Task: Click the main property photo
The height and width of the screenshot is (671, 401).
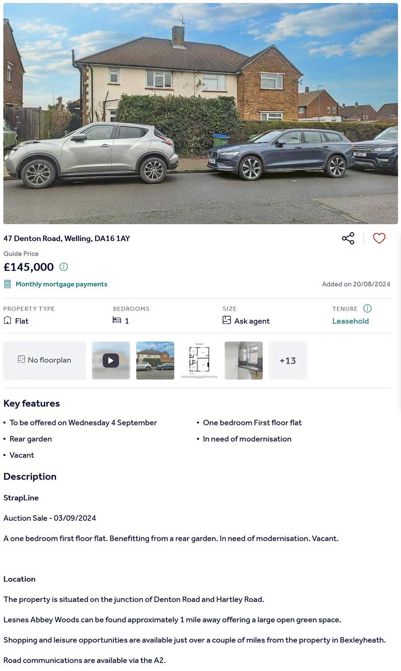Action: 200,113
